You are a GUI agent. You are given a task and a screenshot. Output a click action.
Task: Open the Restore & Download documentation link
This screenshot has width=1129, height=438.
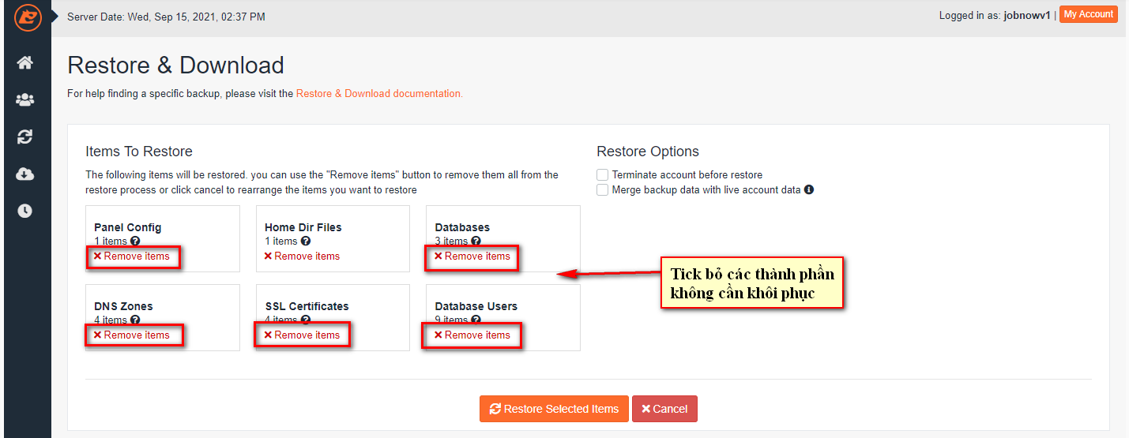click(379, 93)
